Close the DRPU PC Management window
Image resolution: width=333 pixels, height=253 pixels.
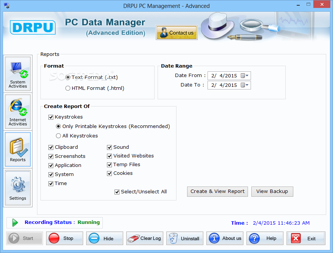tap(322, 4)
